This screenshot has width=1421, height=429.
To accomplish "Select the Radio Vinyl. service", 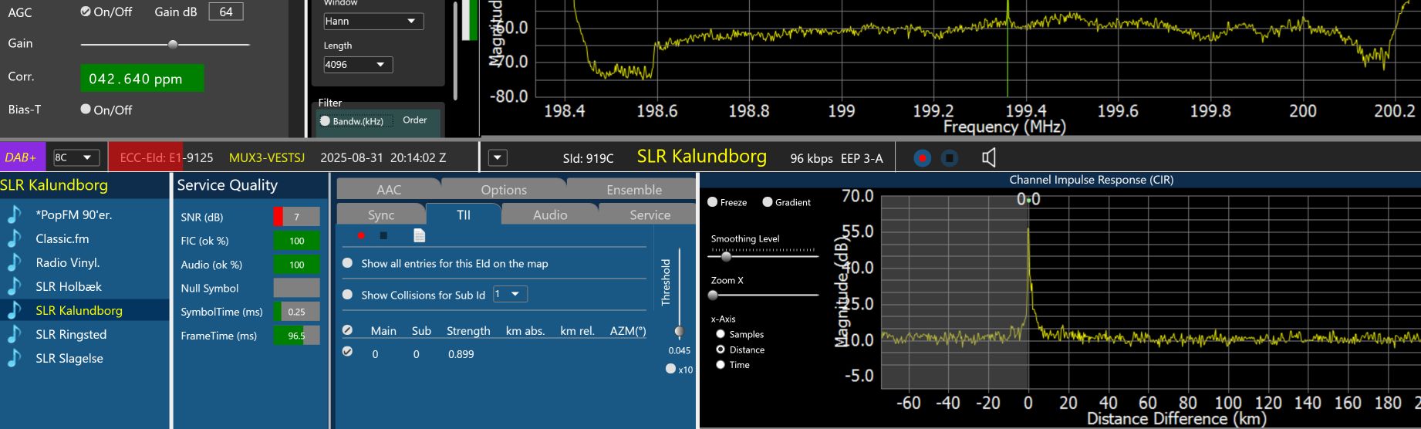I will [x=68, y=262].
